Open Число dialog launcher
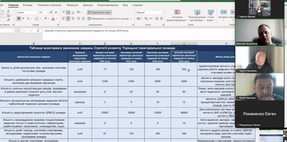 tap(163, 25)
